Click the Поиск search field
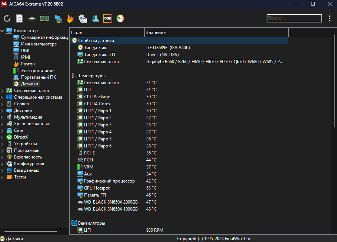The height and width of the screenshot is (242, 337). tap(294, 18)
